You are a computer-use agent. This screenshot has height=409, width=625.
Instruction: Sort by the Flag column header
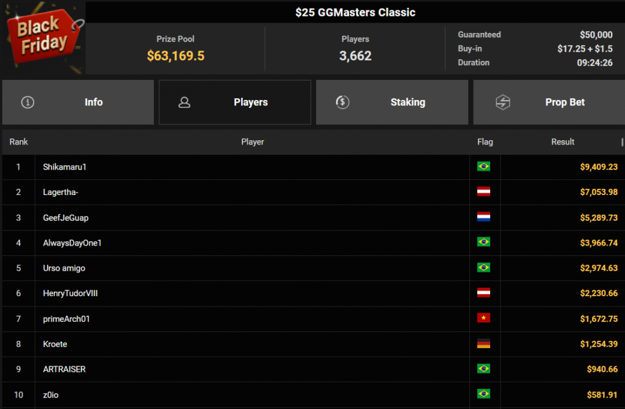click(x=485, y=142)
